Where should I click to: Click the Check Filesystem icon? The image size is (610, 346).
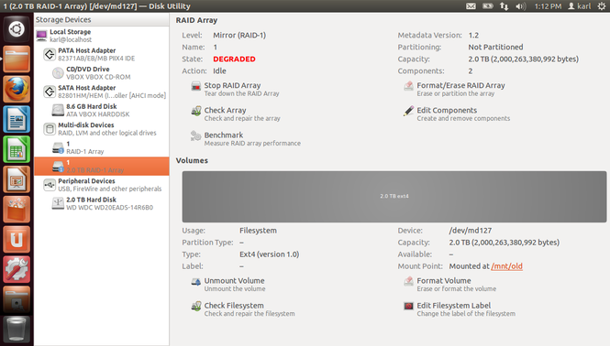tap(195, 307)
